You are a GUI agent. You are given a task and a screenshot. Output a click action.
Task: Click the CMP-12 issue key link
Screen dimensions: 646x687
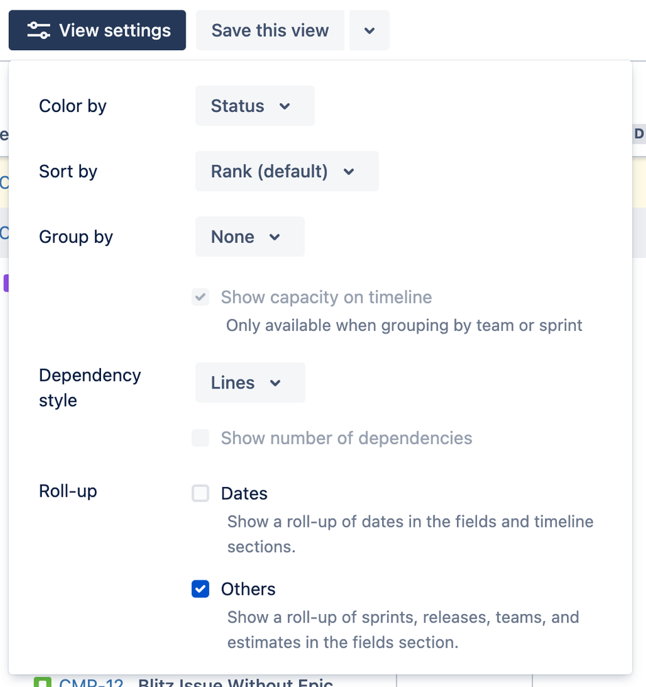pos(91,681)
